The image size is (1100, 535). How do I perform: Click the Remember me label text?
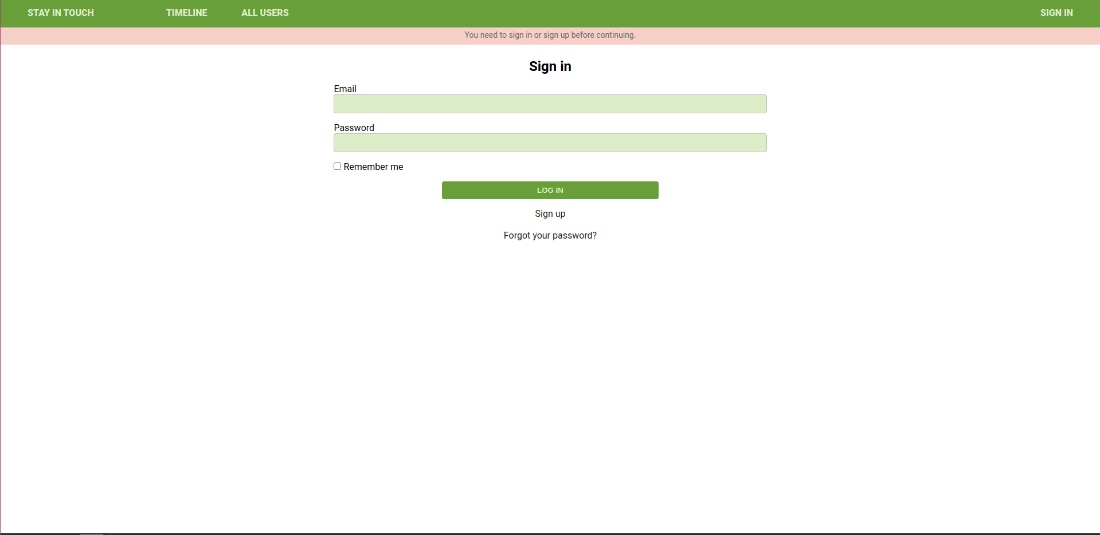[373, 167]
